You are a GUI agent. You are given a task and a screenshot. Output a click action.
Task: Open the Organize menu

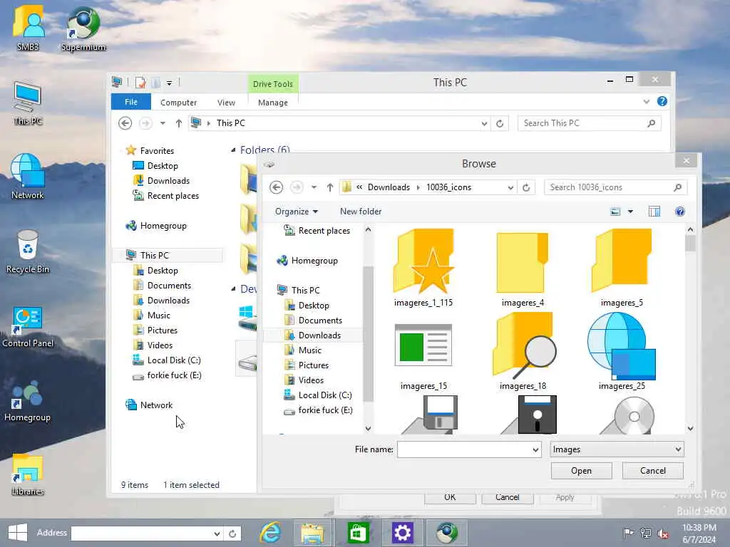click(x=296, y=212)
